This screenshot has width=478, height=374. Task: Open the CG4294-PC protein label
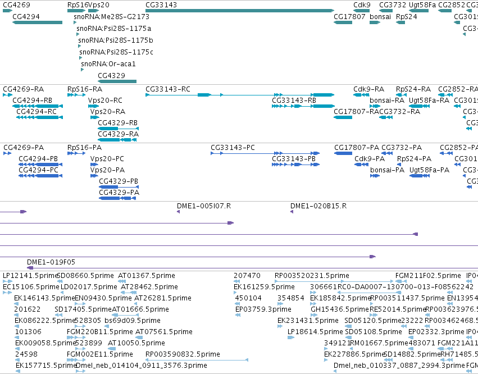coord(38,170)
